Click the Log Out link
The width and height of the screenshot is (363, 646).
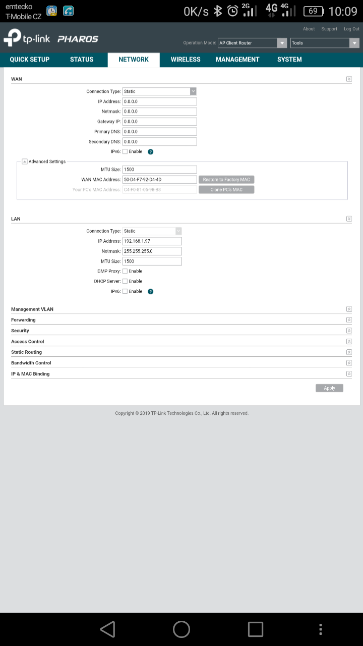point(351,29)
